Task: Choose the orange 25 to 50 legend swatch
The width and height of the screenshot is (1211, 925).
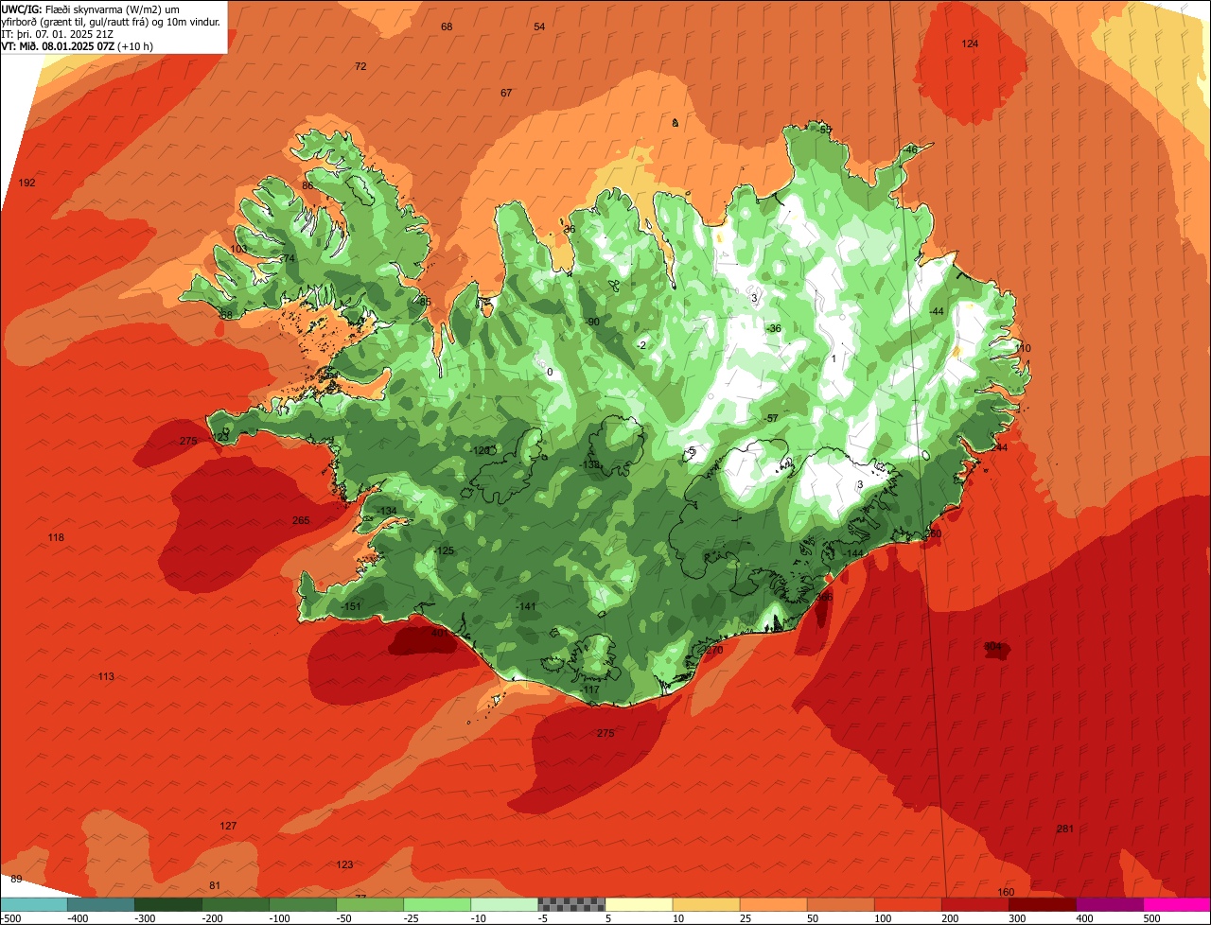Action: point(774,904)
